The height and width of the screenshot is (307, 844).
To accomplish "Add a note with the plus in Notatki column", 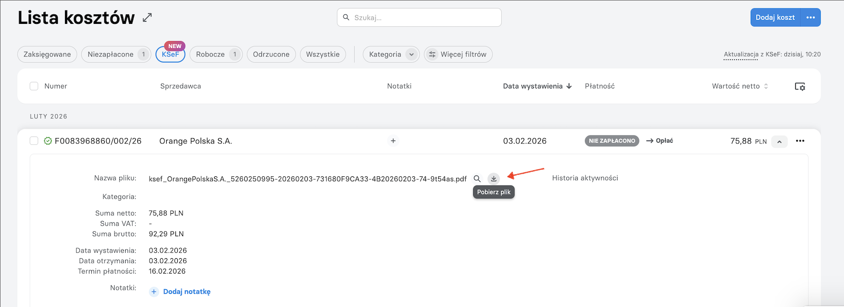I will pos(393,141).
